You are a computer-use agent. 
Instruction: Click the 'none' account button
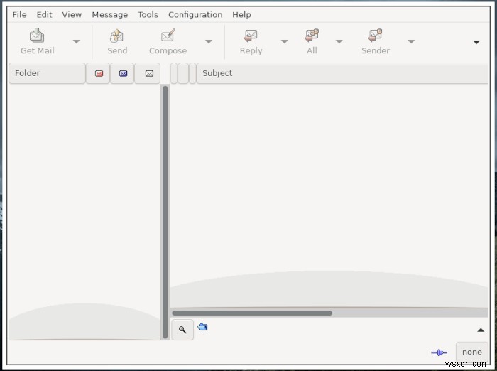pyautogui.click(x=471, y=353)
